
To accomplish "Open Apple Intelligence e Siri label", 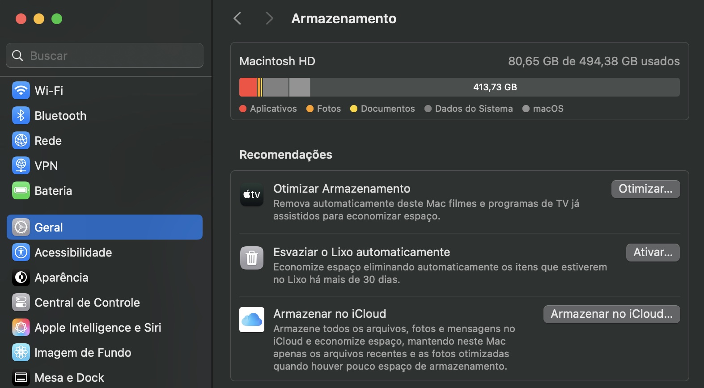I will coord(98,327).
